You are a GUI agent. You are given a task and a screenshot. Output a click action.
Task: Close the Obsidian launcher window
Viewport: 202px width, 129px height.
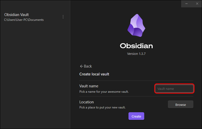[x=197, y=4]
